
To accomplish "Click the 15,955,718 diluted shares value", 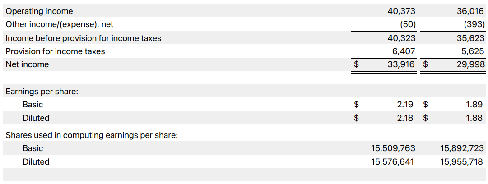I will click(462, 162).
